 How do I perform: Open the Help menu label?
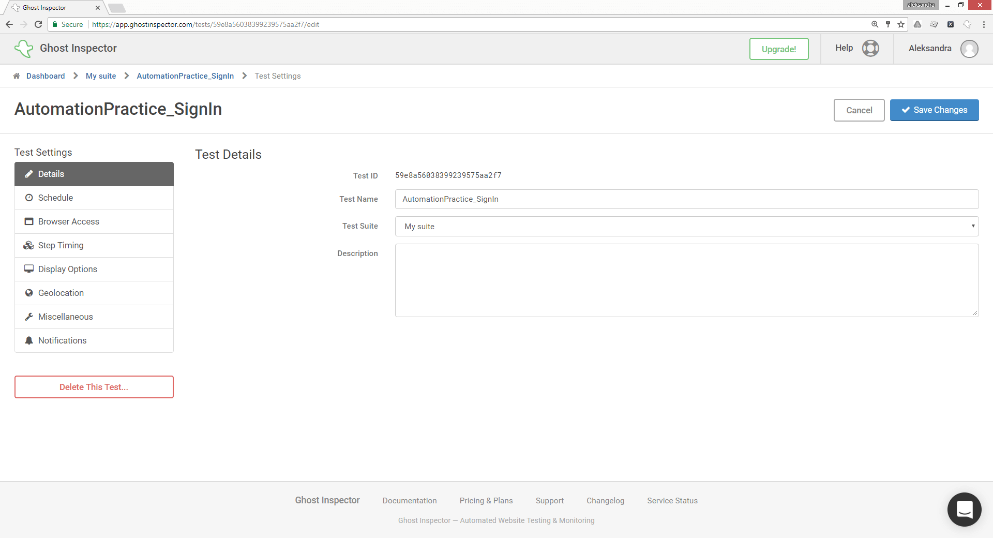tap(844, 48)
